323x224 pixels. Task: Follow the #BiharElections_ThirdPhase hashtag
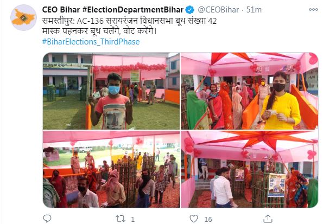coord(91,42)
